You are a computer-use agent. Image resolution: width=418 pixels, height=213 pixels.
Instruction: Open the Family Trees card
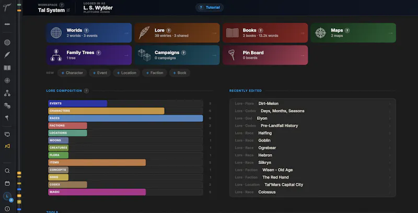[89, 55]
